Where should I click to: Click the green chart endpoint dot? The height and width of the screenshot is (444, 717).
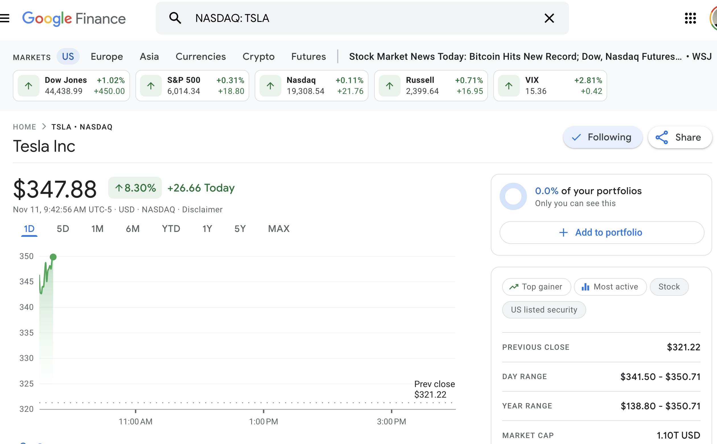(53, 257)
